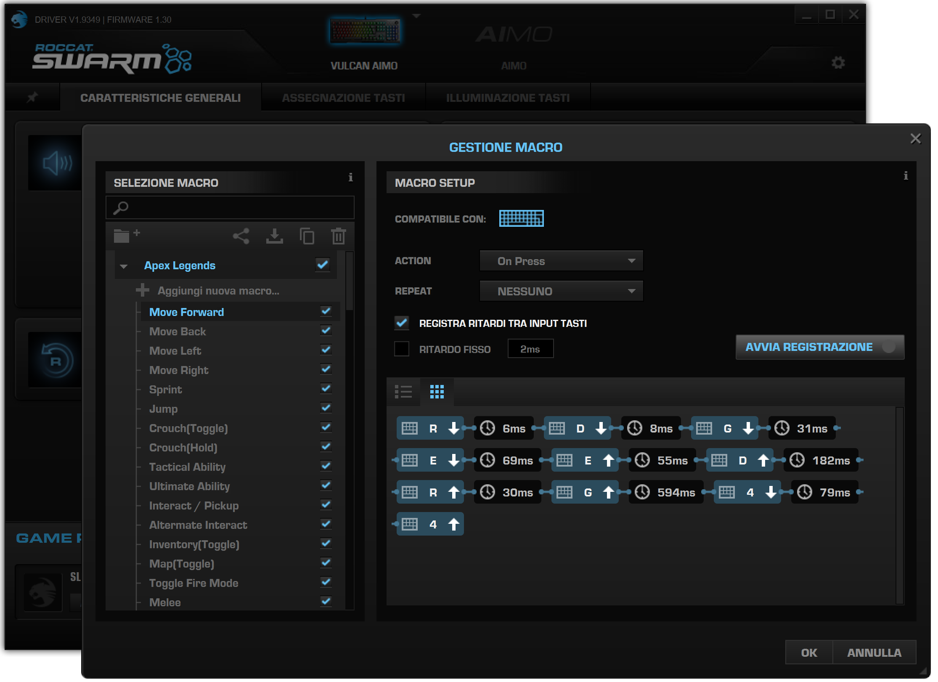Switch macro sequence to list view
The width and height of the screenshot is (938, 682).
pyautogui.click(x=403, y=392)
